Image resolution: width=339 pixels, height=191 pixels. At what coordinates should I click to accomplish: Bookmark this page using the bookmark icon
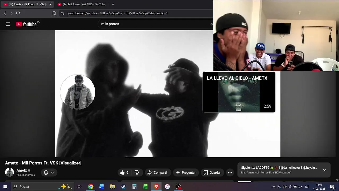pyautogui.click(x=54, y=13)
